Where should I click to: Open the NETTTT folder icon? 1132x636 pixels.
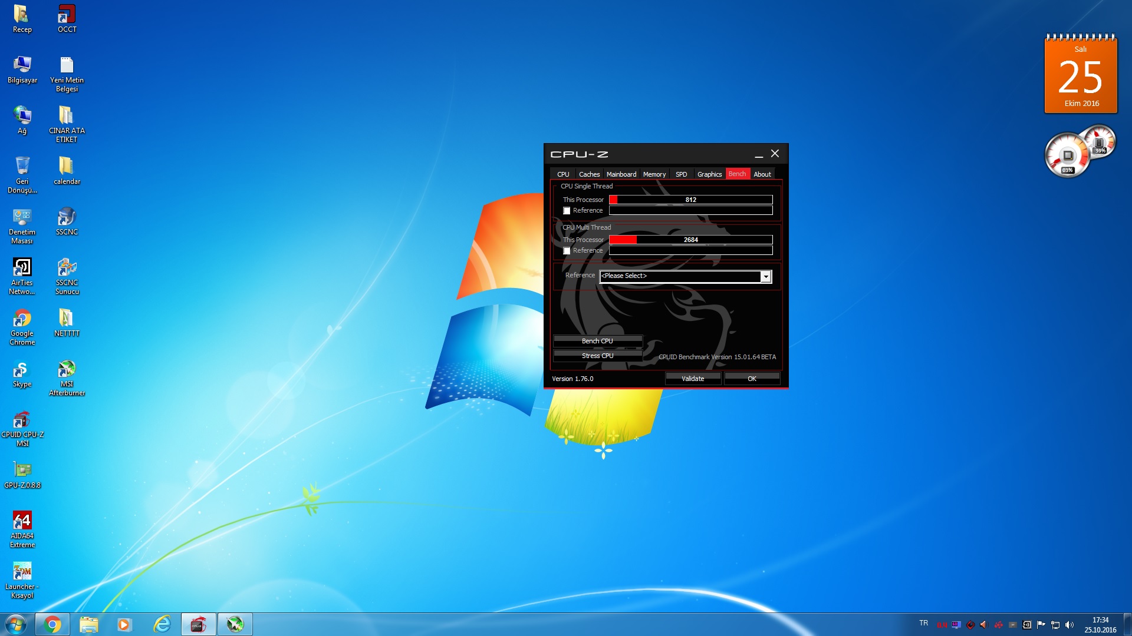point(67,323)
